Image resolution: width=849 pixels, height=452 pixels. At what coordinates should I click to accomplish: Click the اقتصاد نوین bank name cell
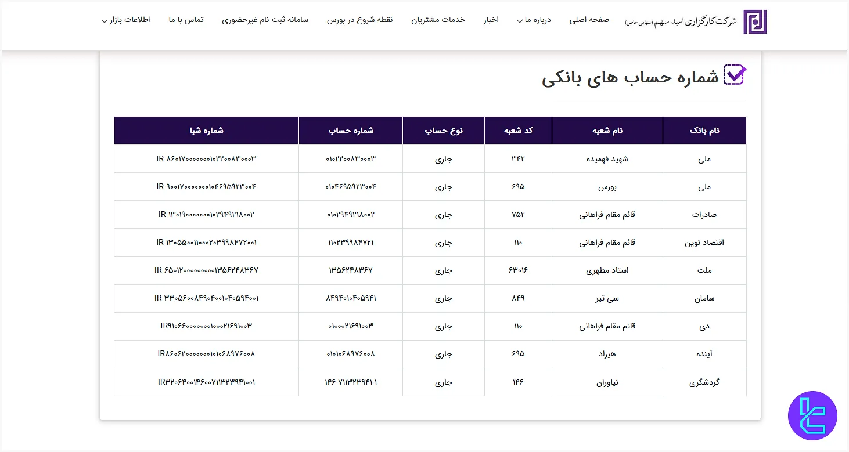pos(704,243)
